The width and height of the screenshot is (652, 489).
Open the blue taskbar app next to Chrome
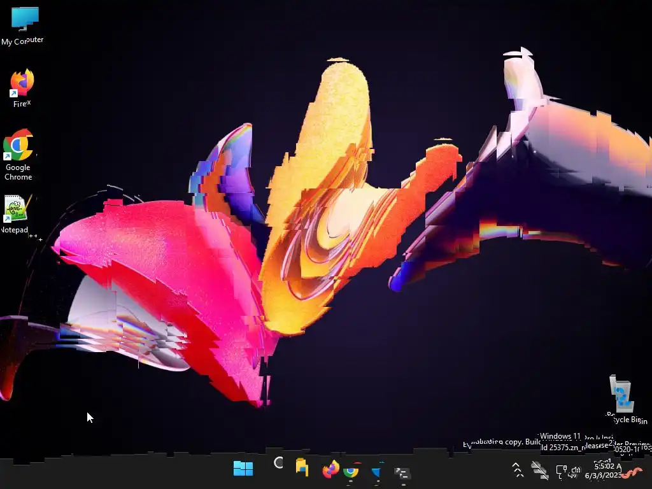click(x=377, y=472)
